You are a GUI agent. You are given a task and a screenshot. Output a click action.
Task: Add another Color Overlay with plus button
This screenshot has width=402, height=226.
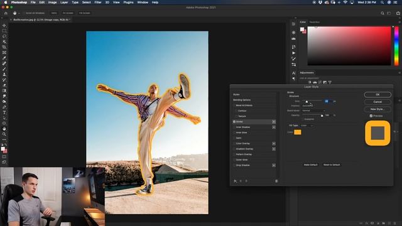point(274,144)
